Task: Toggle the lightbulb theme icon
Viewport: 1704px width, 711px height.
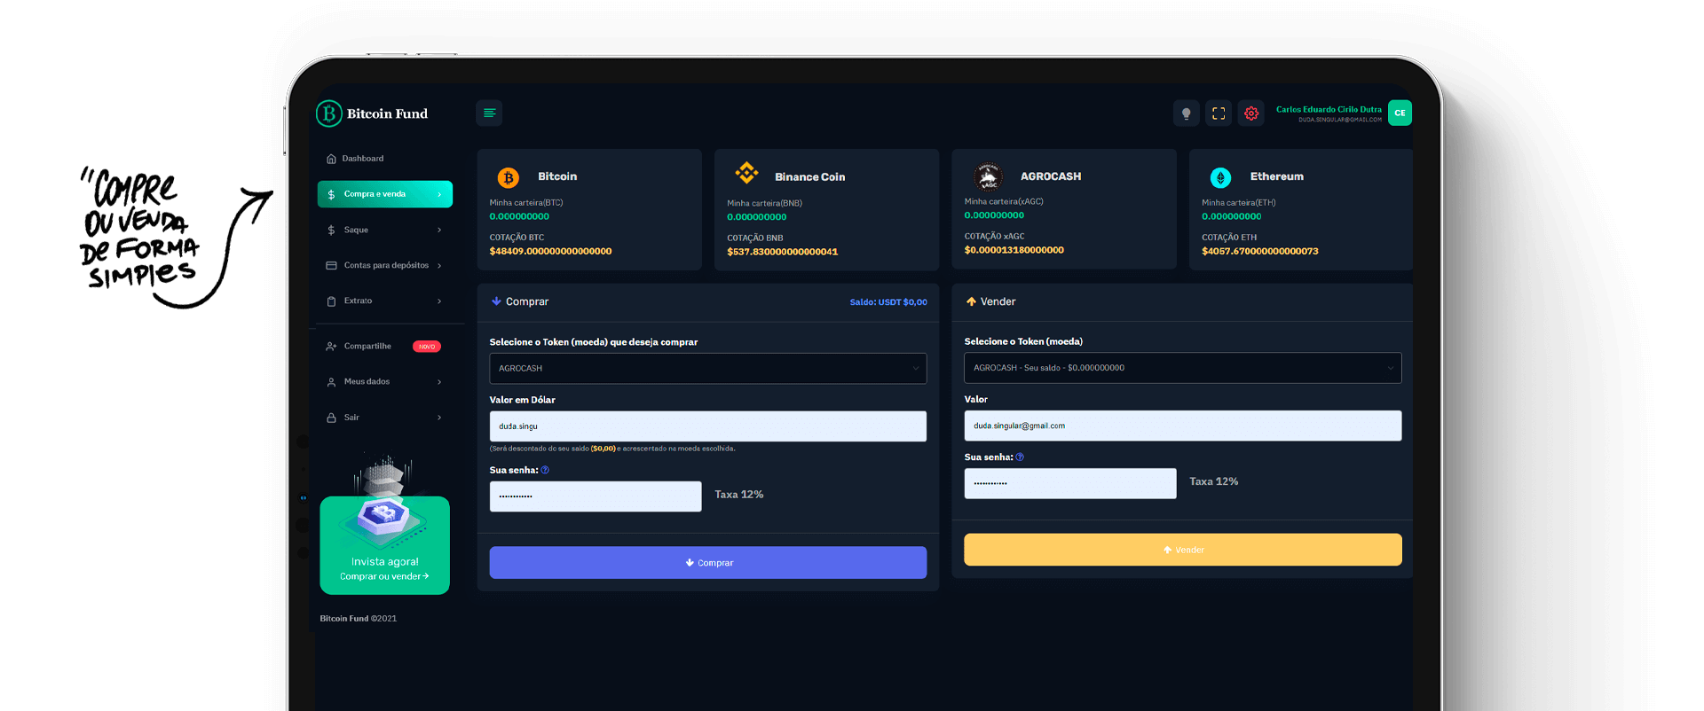Action: click(1186, 113)
